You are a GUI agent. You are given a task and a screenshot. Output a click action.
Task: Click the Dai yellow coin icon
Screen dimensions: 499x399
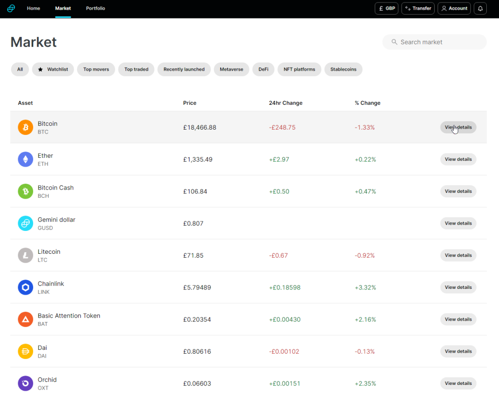point(25,351)
